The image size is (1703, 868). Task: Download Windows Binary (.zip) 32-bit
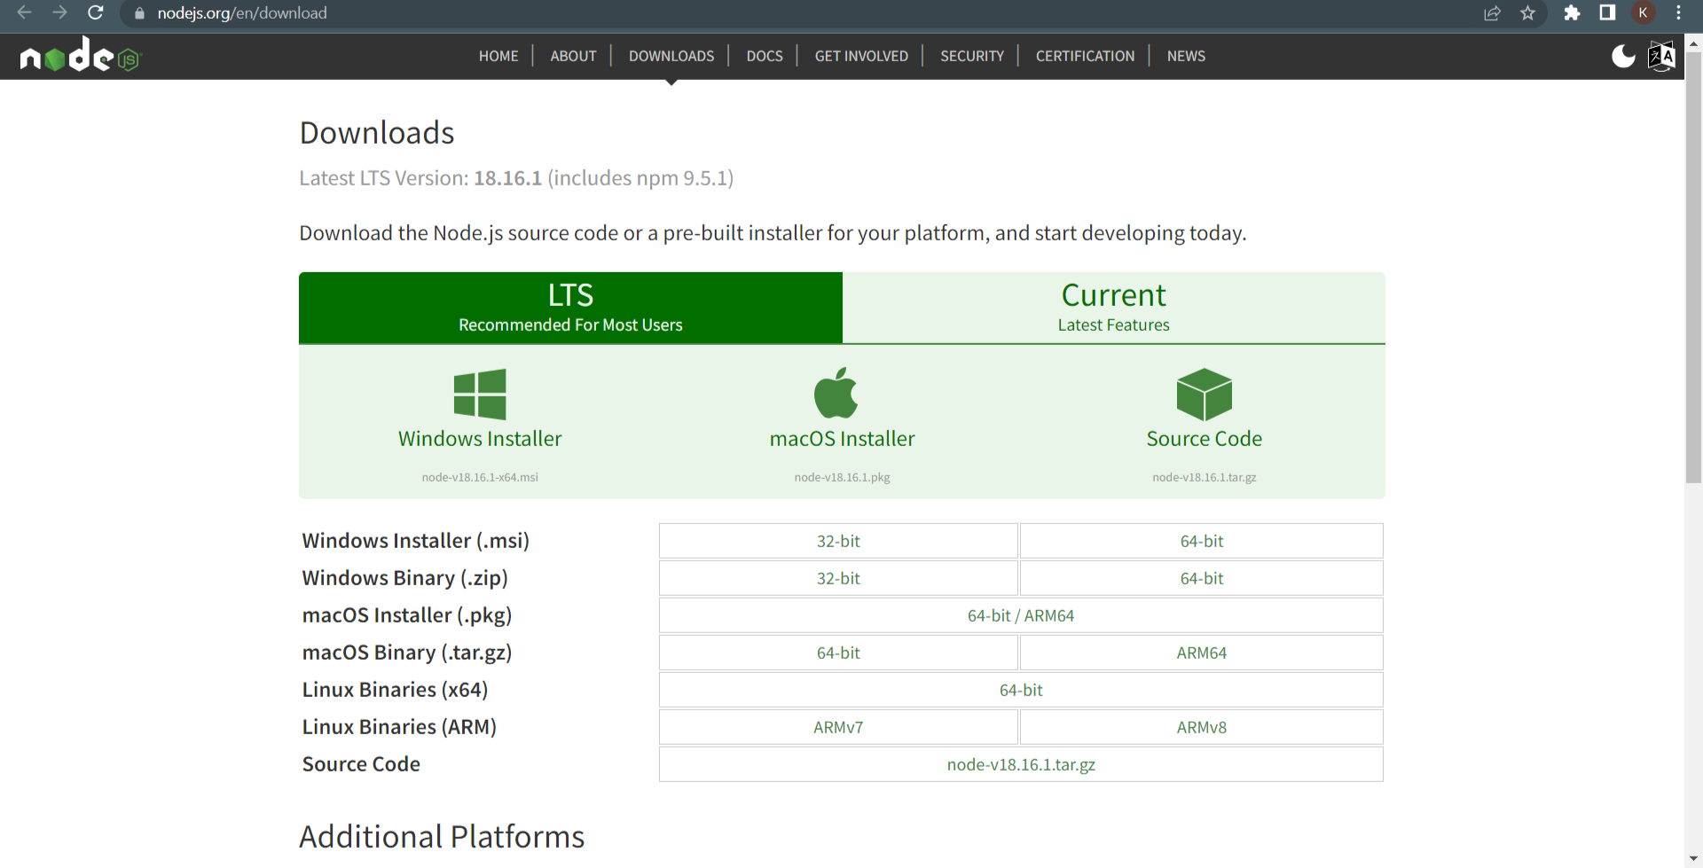[838, 578]
